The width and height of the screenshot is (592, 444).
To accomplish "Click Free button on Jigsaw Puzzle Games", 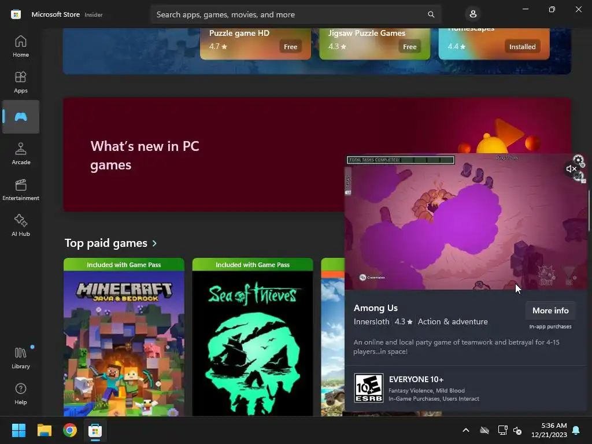I will (x=410, y=47).
